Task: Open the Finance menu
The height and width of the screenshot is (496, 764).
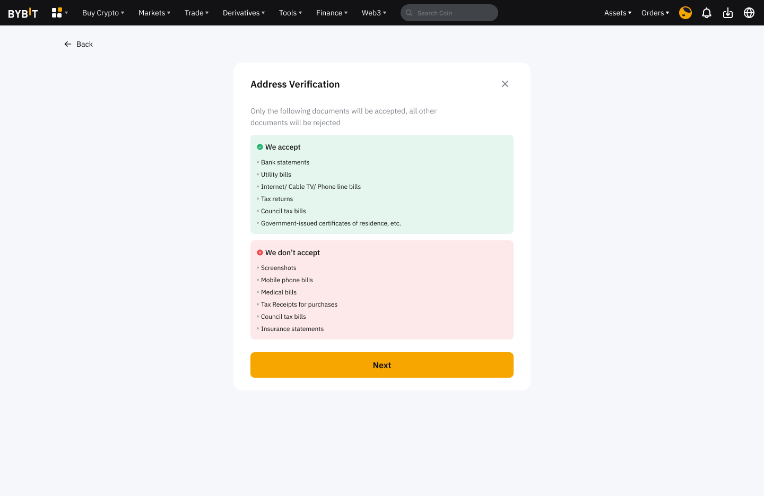Action: pos(332,13)
